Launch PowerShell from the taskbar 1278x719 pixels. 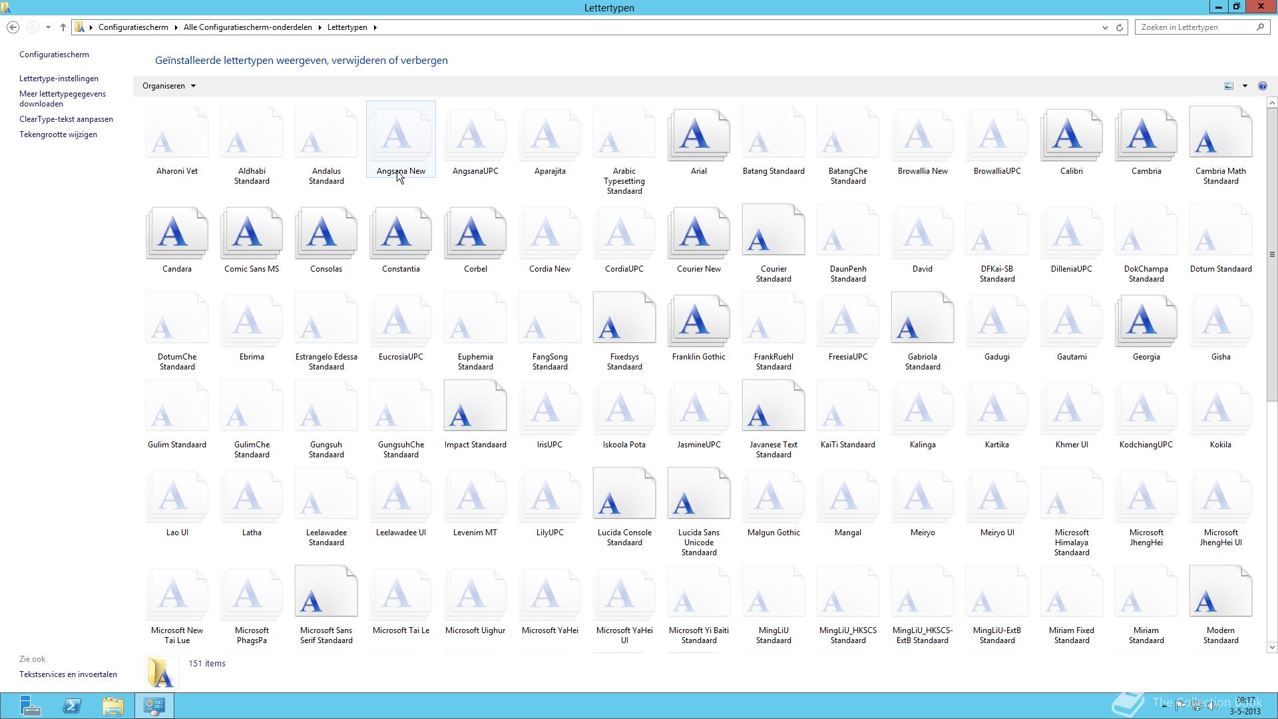pyautogui.click(x=72, y=706)
